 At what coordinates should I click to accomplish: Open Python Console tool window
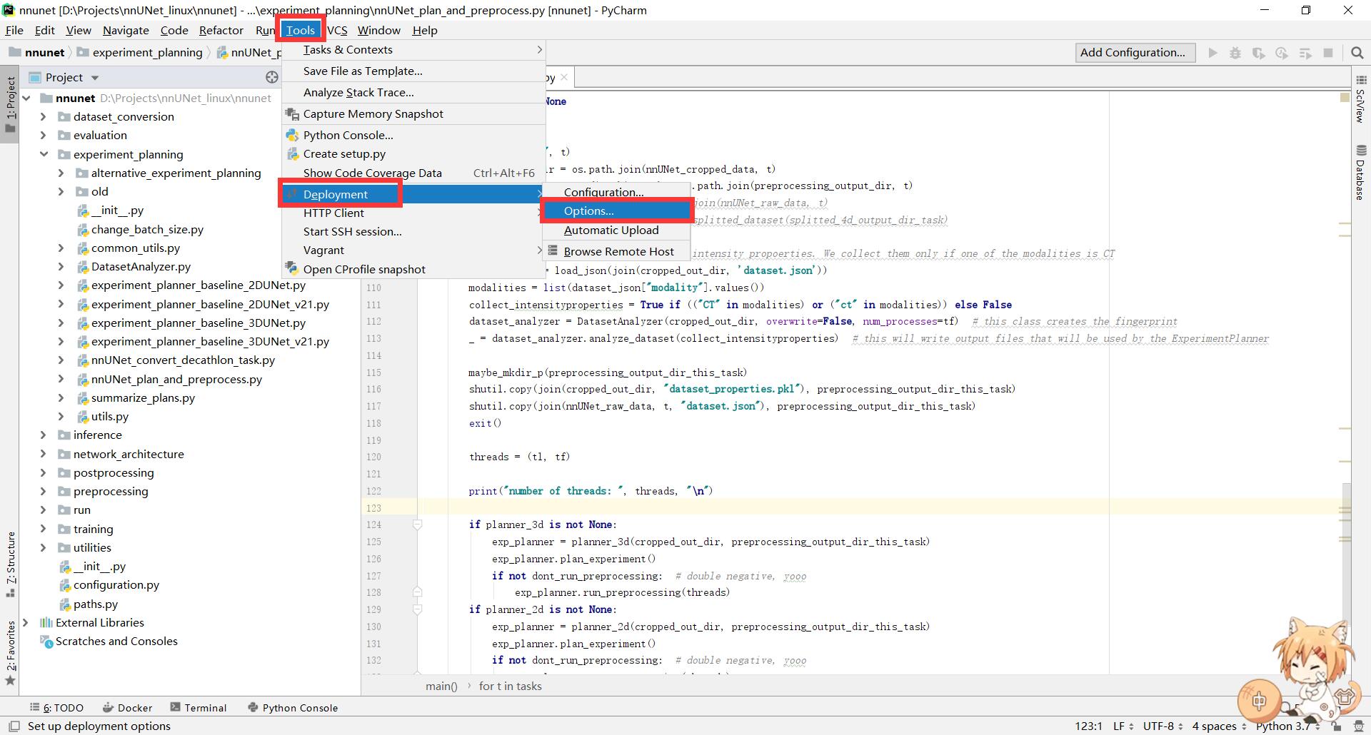tap(293, 708)
